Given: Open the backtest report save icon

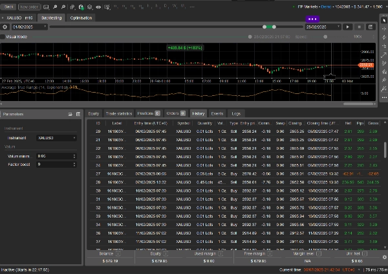Looking at the screenshot, I should 371,27.
